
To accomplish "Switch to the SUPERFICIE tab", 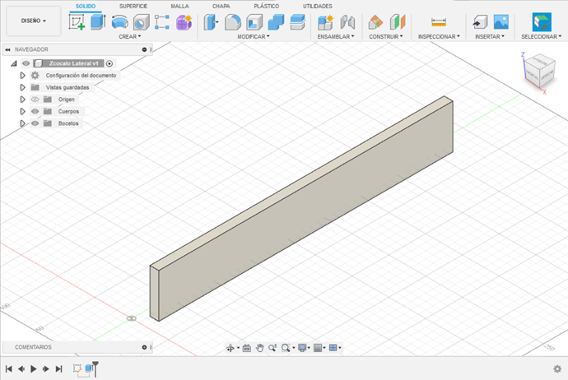I will [x=133, y=6].
